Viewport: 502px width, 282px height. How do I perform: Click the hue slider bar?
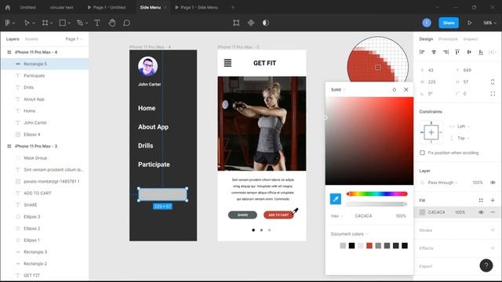coord(376,193)
